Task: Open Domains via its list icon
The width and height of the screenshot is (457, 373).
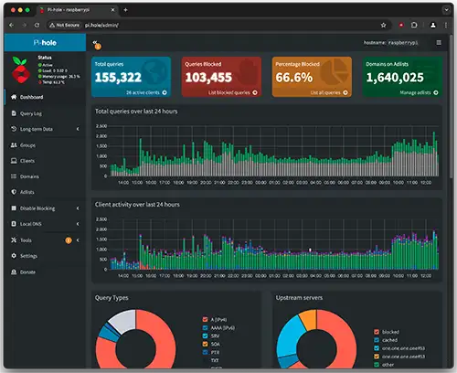Action: point(14,176)
